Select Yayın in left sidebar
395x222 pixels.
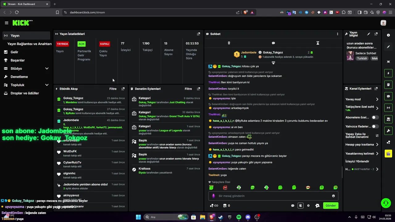26,35
